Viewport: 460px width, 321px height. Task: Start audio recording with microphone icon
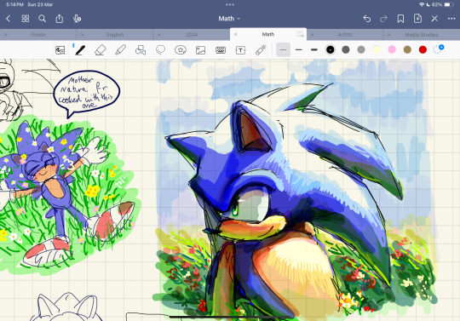pos(77,19)
